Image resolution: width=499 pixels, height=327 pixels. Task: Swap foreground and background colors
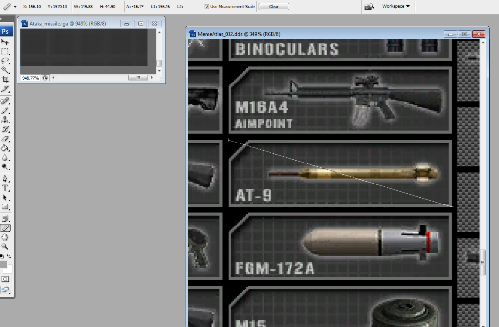coord(9,256)
